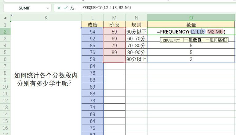Viewport: 236px width, 135px height.
Task: Select the 90分以上 rule cell
Action: click(x=136, y=59)
